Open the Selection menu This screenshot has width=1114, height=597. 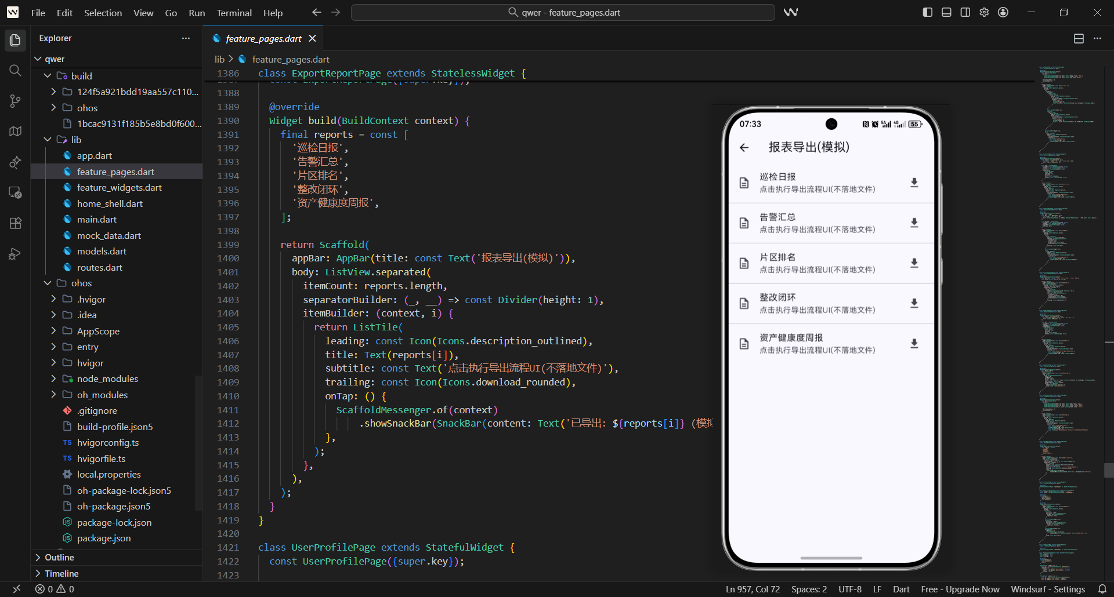pos(103,13)
